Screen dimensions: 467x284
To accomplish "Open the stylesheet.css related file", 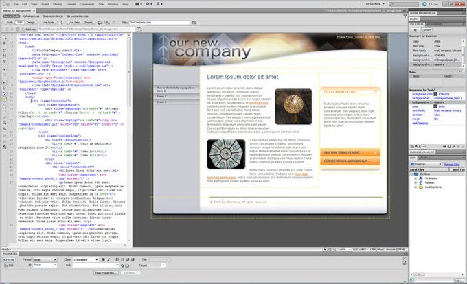I will pyautogui.click(x=31, y=16).
